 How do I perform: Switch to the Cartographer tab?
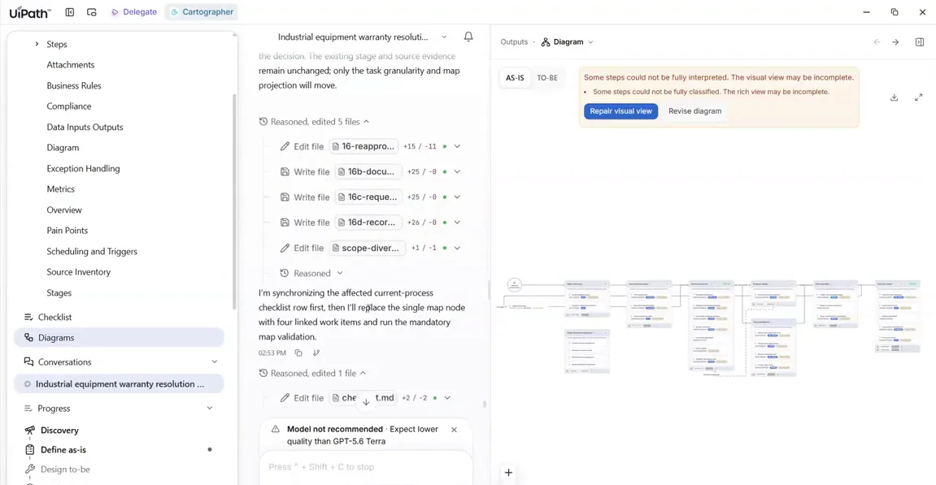tap(202, 12)
